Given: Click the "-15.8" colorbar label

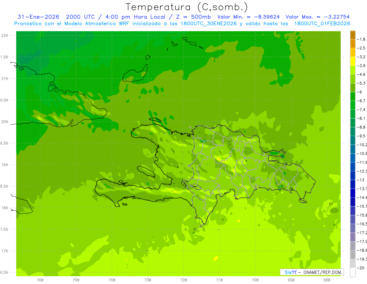Looking at the screenshot, I should point(362,215).
